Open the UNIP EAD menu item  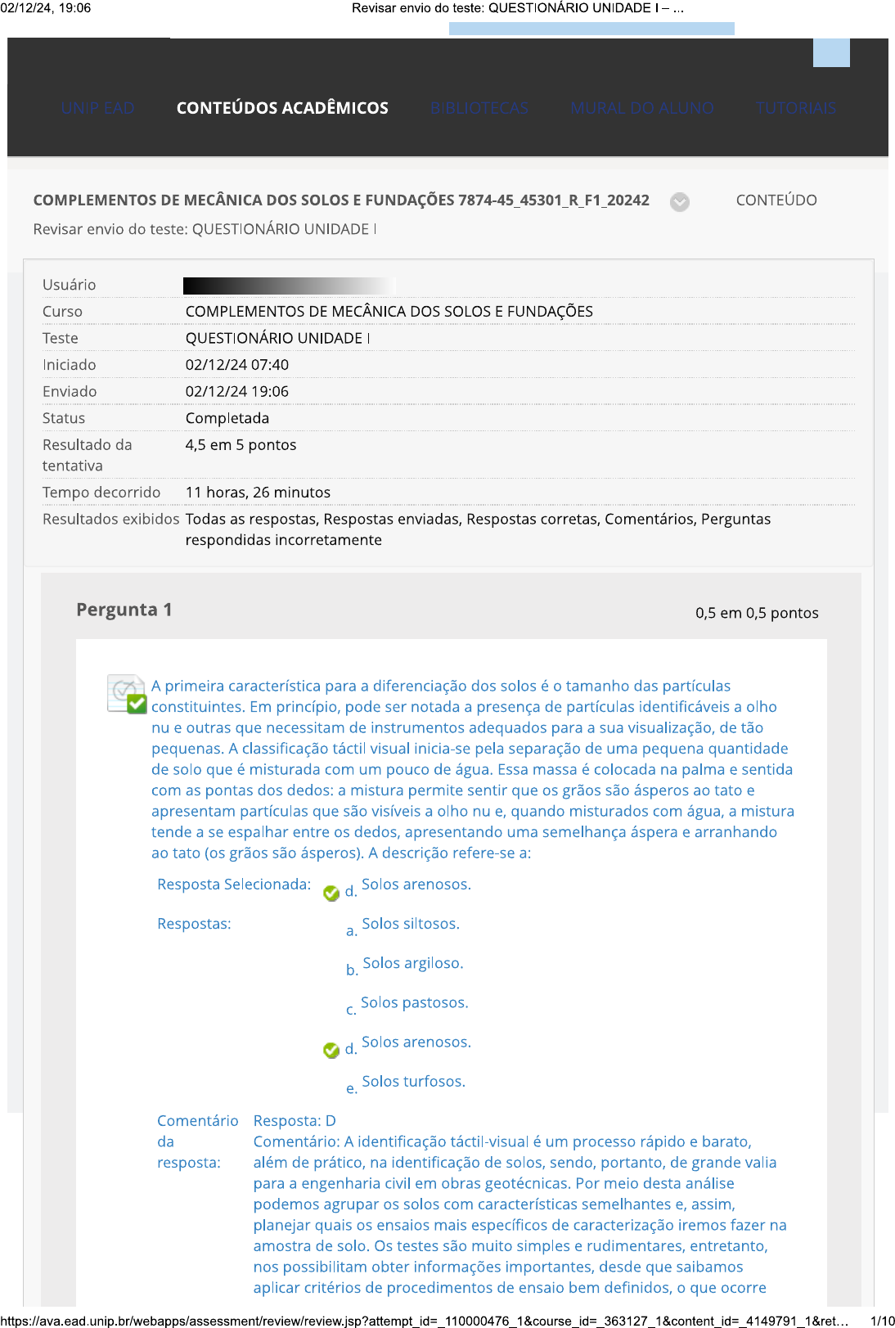(x=97, y=108)
